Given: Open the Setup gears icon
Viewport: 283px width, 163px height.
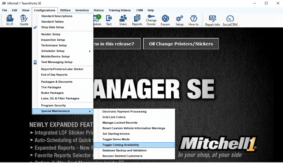Looking at the screenshot, I should coord(180,20).
